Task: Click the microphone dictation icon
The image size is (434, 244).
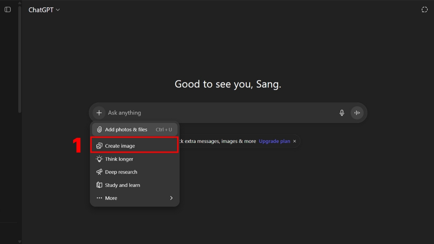Action: point(342,113)
